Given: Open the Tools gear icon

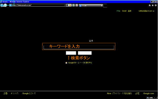Looking at the screenshot, I should (x=156, y=6).
